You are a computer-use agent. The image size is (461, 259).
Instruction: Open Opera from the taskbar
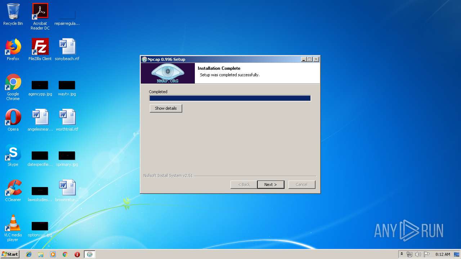coord(77,254)
